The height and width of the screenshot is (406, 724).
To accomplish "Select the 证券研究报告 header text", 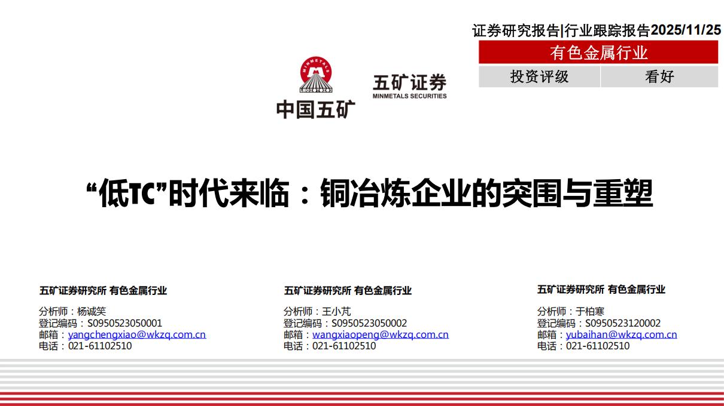I will coord(515,30).
